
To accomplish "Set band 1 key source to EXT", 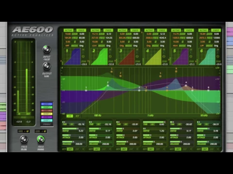I will (x=77, y=149).
